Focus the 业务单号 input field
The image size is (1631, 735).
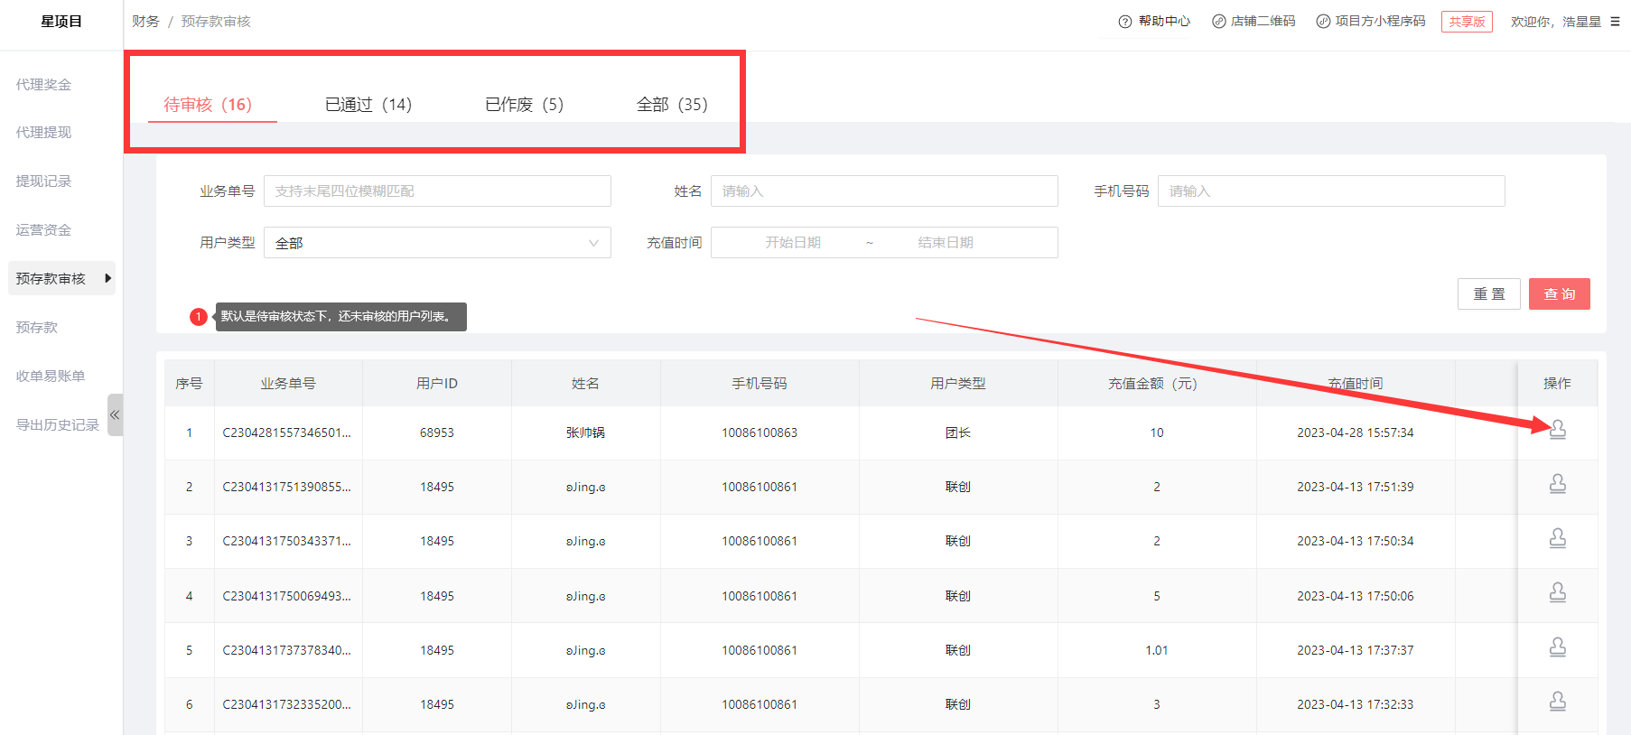coord(437,191)
